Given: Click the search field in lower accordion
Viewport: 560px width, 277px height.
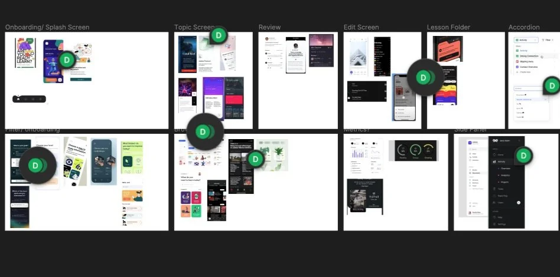Looking at the screenshot, I should click(x=529, y=88).
